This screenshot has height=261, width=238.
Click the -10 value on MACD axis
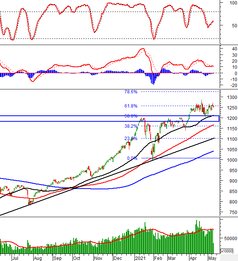(234, 80)
